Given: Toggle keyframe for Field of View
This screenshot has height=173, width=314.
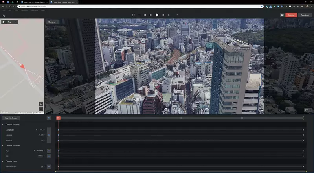Looking at the screenshot, I should tap(49, 167).
